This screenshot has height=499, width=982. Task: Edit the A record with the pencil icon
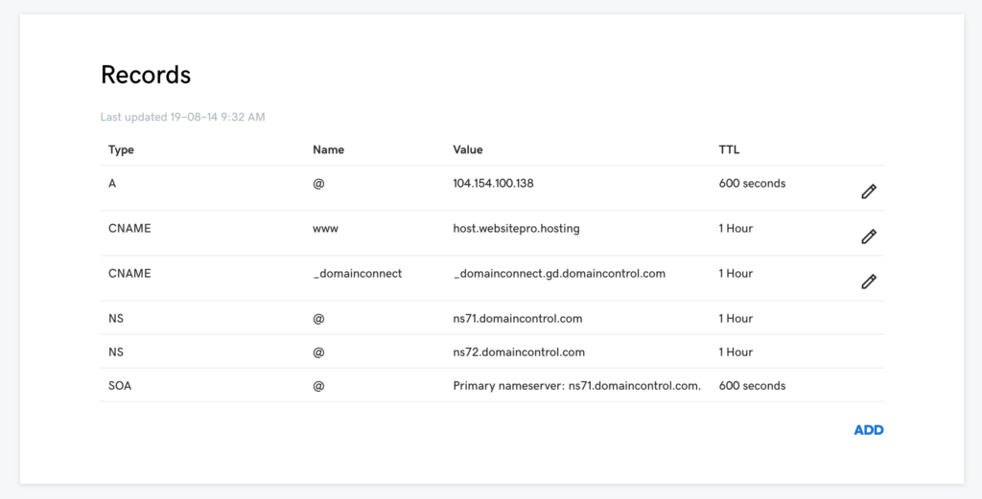tap(868, 192)
